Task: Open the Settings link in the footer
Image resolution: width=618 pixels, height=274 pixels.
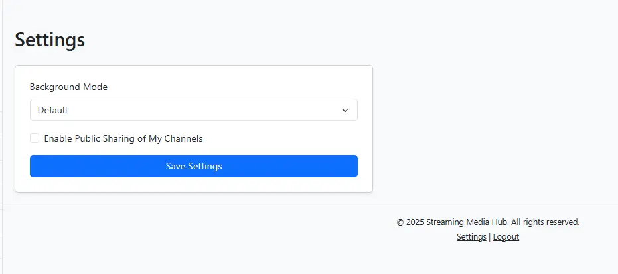Action: point(471,237)
